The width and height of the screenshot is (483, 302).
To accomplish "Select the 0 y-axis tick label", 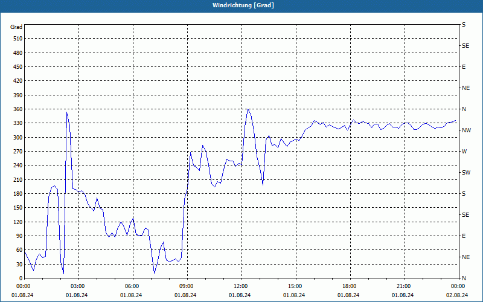I will tap(21, 278).
